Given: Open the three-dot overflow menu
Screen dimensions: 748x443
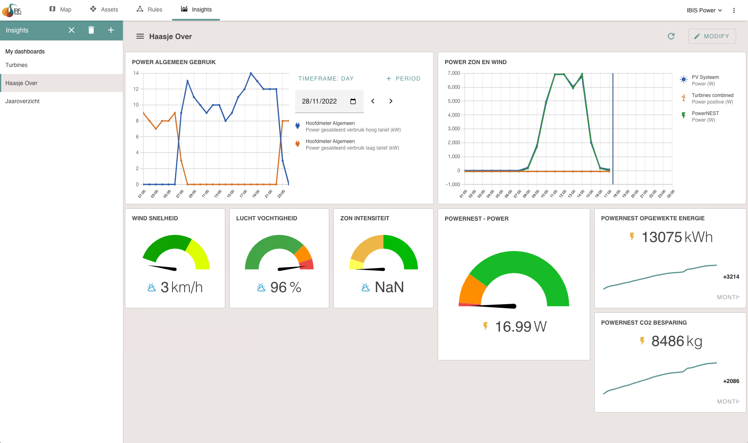Looking at the screenshot, I should (x=734, y=10).
